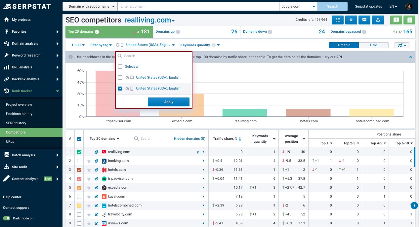Click the export upload icon button
This screenshot has height=227, width=420.
coord(378,20)
